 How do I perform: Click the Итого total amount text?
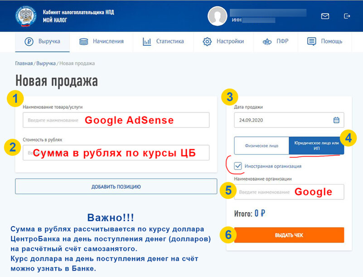(250, 214)
